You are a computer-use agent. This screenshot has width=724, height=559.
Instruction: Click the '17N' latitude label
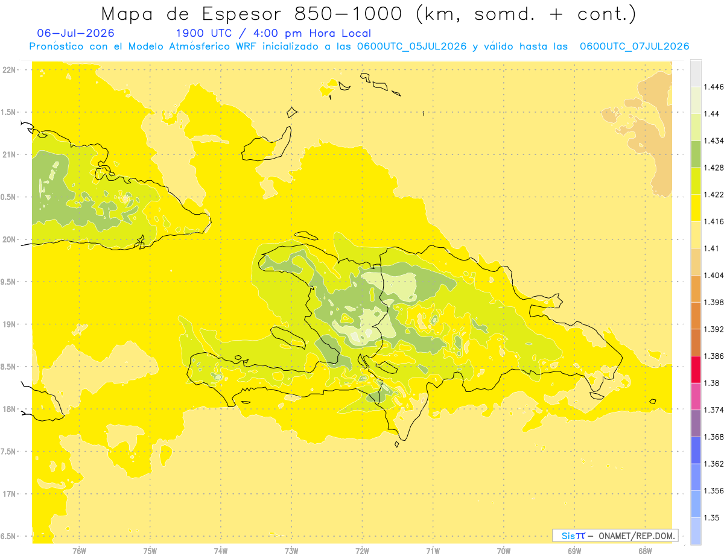pos(8,494)
